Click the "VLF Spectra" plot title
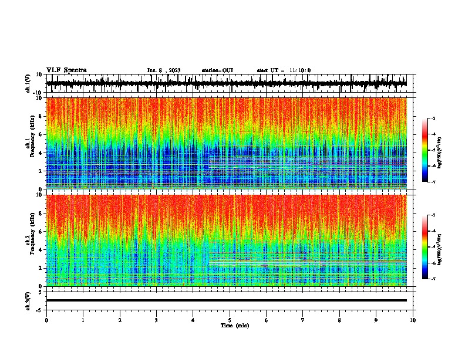 click(66, 70)
